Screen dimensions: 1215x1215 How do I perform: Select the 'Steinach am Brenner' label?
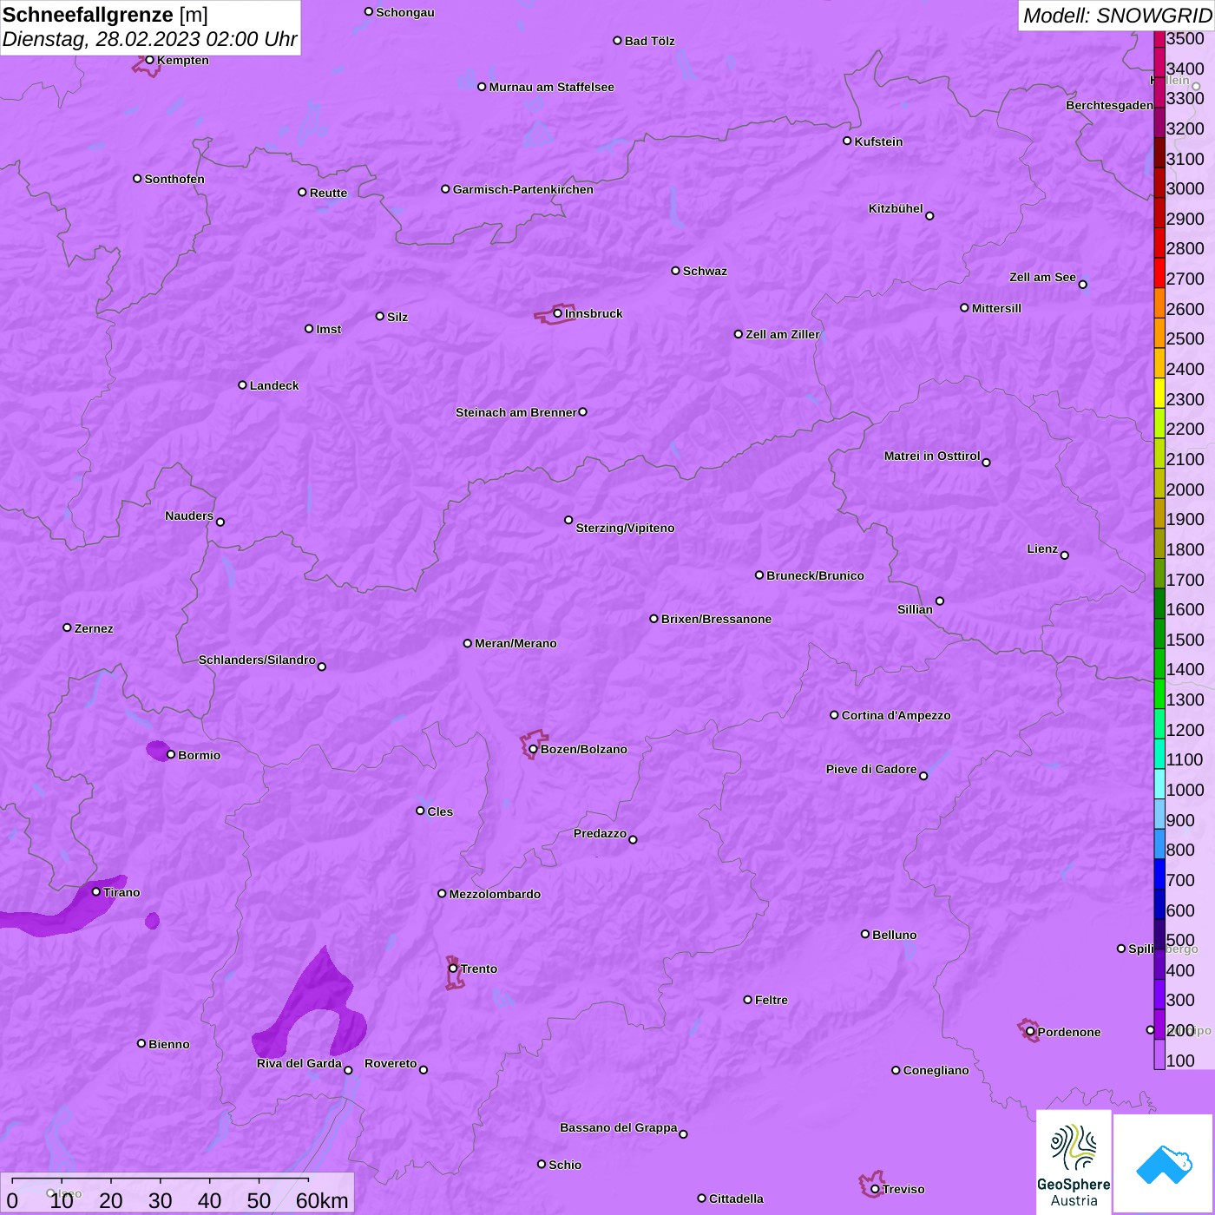click(x=516, y=412)
